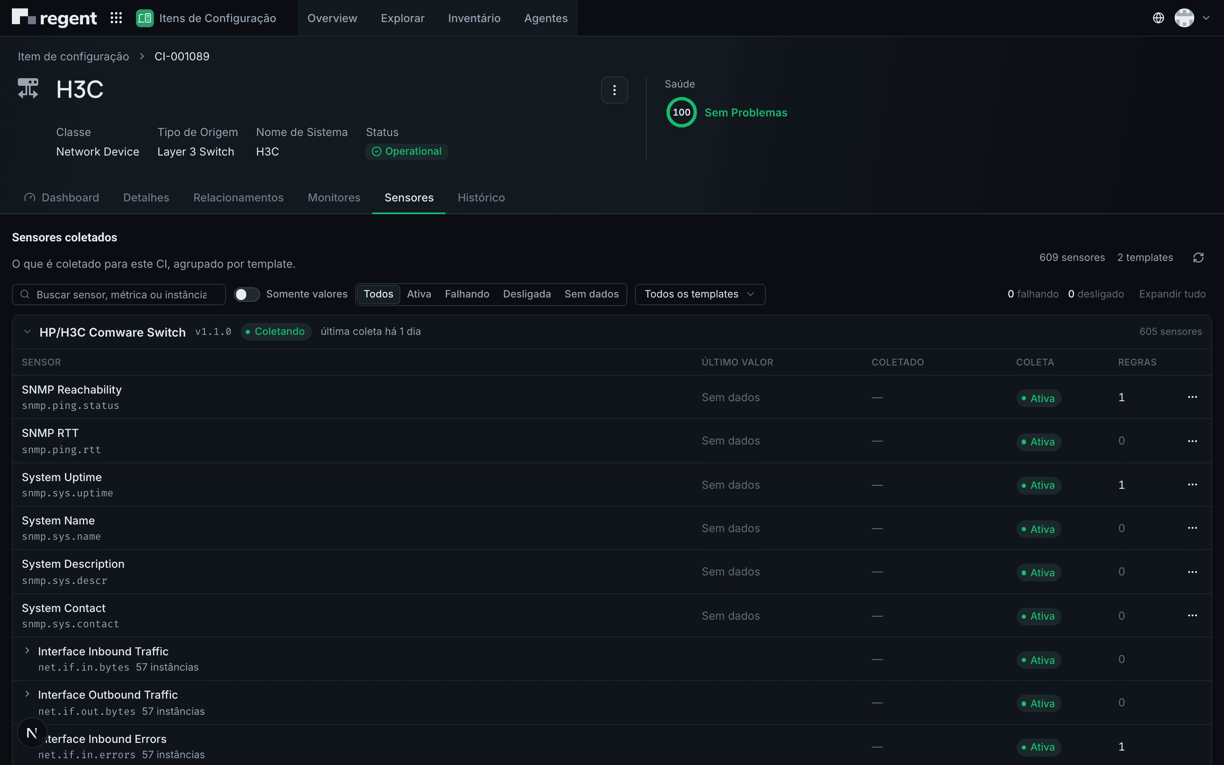The height and width of the screenshot is (765, 1224).
Task: Expand Interface Outbound Traffic instances
Action: pos(27,694)
